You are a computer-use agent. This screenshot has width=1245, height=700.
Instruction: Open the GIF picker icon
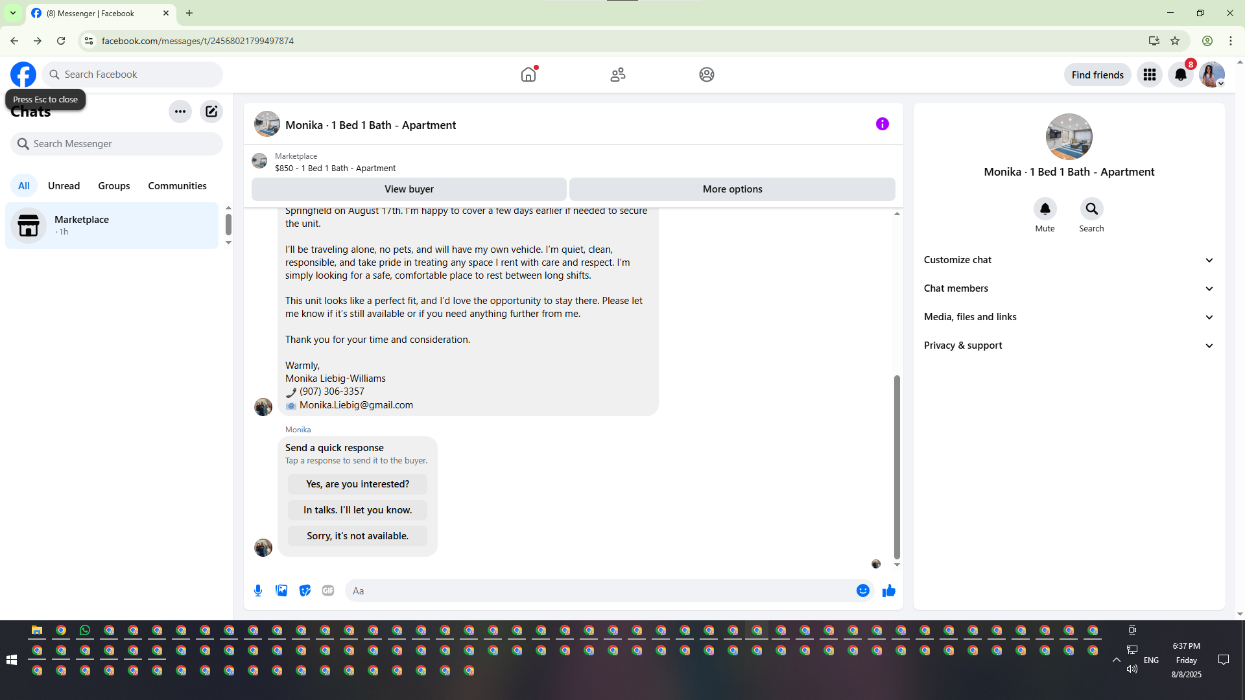(x=328, y=590)
